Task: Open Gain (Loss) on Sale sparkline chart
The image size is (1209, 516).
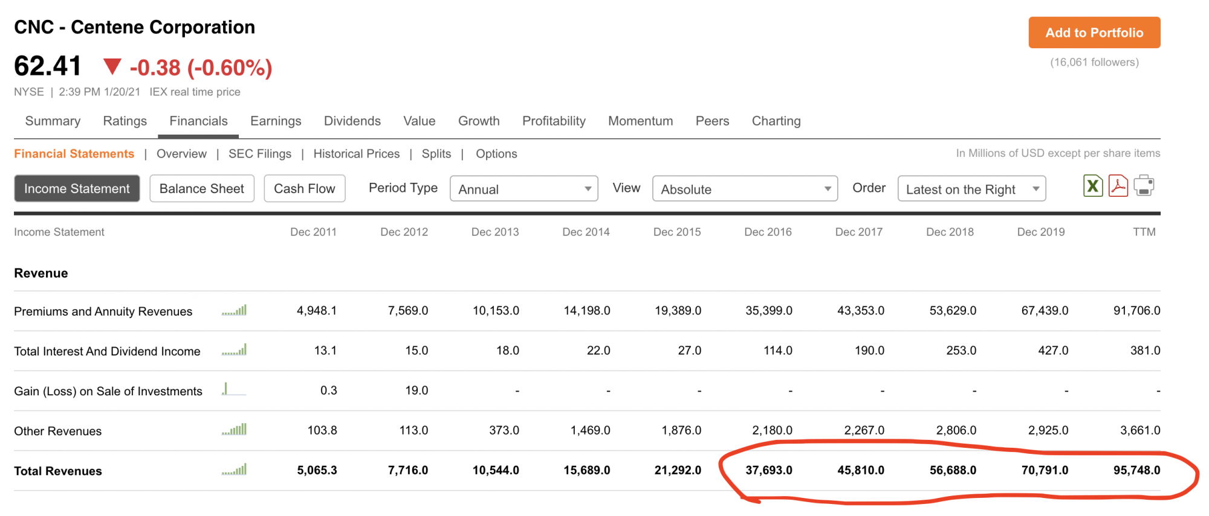Action: pyautogui.click(x=233, y=390)
